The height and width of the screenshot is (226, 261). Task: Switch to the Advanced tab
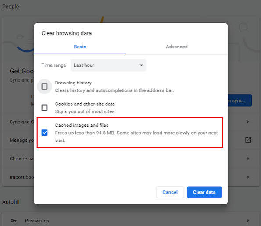[177, 47]
